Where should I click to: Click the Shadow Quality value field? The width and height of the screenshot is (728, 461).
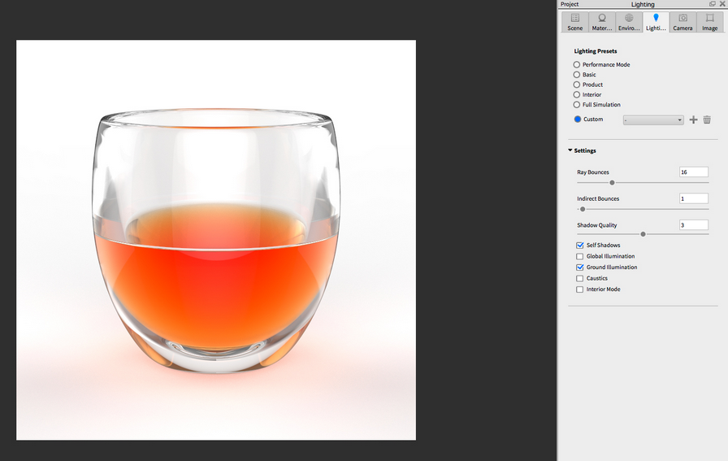[693, 225]
